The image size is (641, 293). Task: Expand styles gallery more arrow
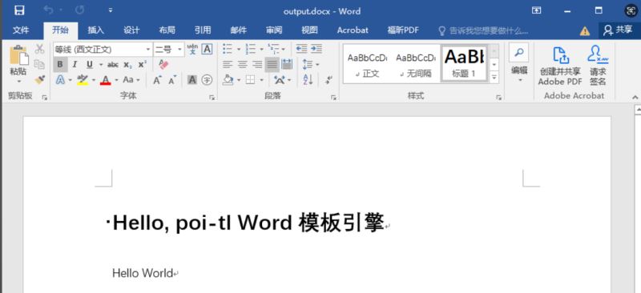click(494, 77)
